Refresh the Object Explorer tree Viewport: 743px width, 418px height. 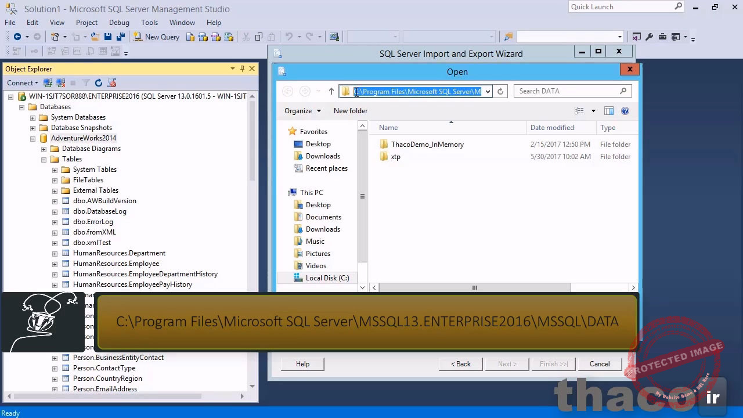pos(99,83)
